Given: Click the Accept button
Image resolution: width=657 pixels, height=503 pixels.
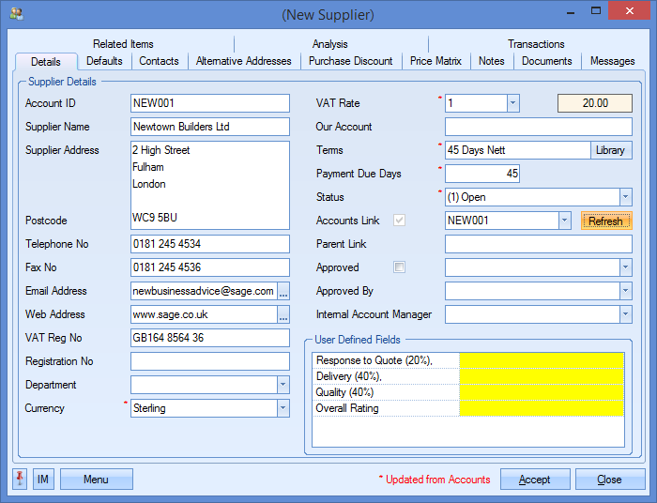Looking at the screenshot, I should coord(535,480).
